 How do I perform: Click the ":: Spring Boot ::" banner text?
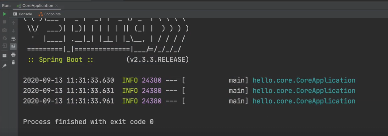click(60, 59)
